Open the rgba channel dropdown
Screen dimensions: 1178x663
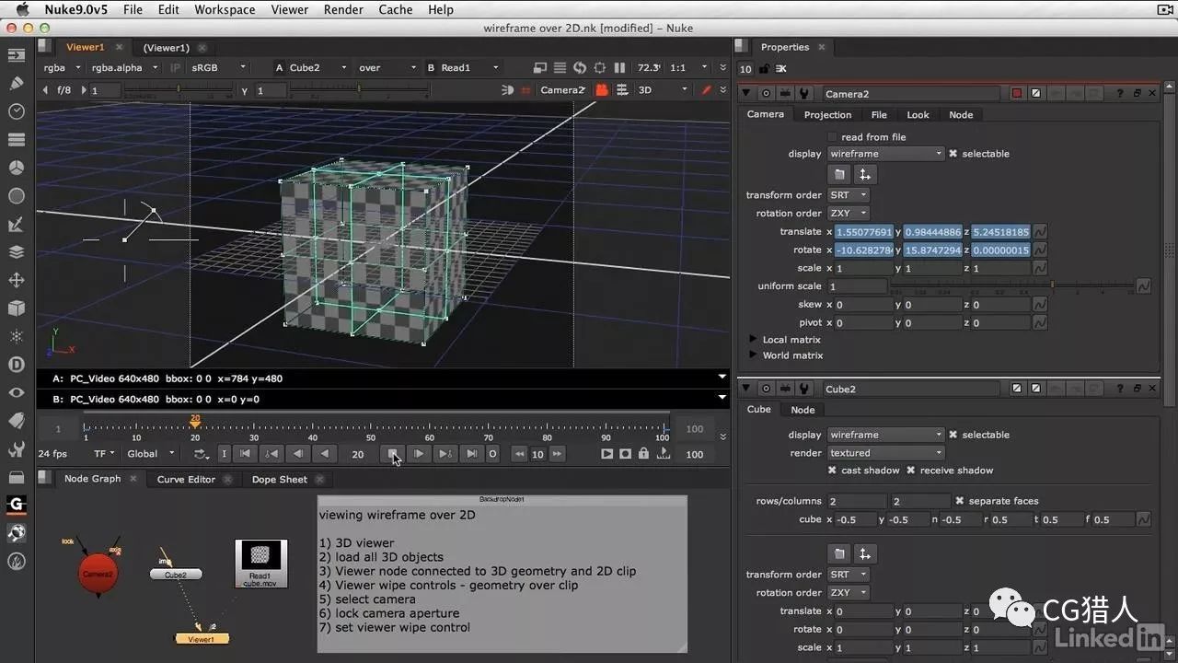pos(62,67)
